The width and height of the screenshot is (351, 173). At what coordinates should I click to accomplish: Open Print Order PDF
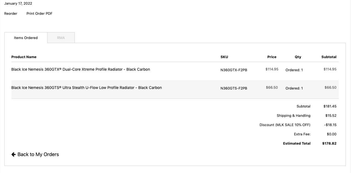click(x=39, y=13)
